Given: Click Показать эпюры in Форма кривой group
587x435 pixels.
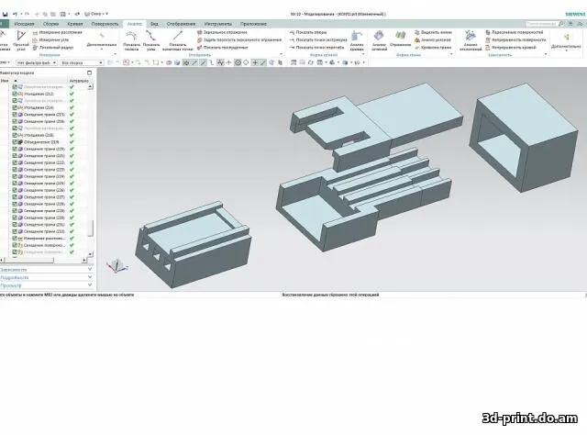Looking at the screenshot, I should [x=308, y=33].
